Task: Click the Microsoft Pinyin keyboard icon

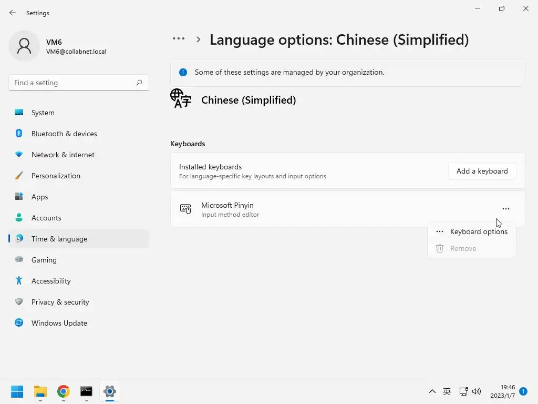Action: pos(185,208)
